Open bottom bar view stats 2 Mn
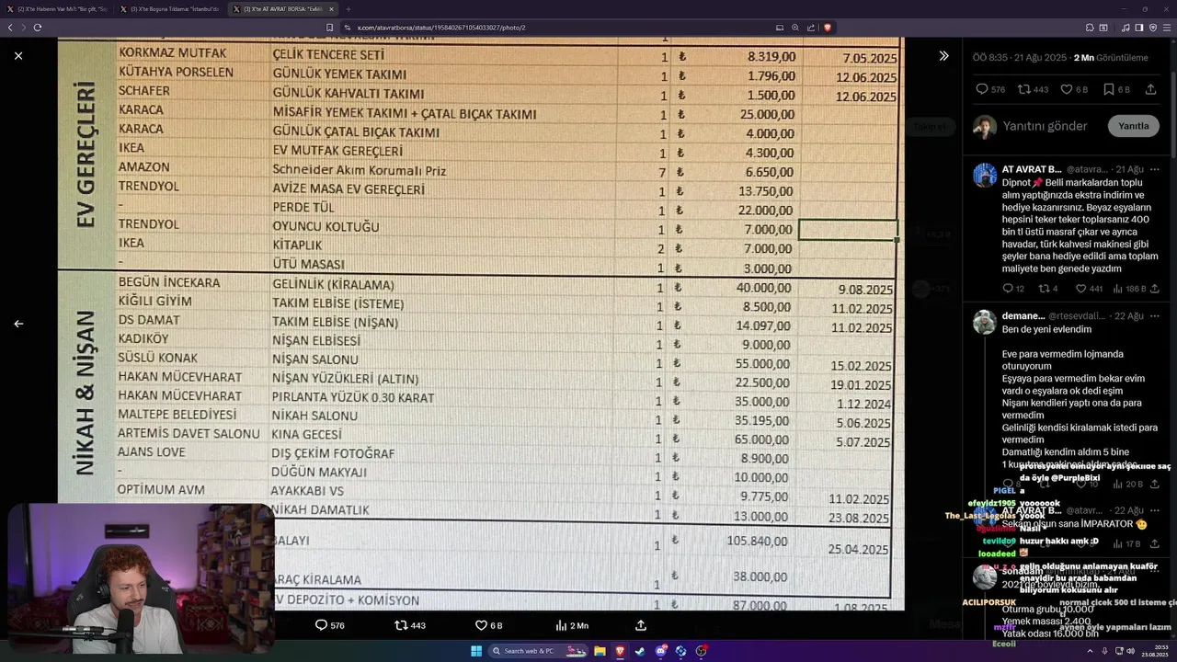This screenshot has width=1177, height=662. (x=572, y=625)
